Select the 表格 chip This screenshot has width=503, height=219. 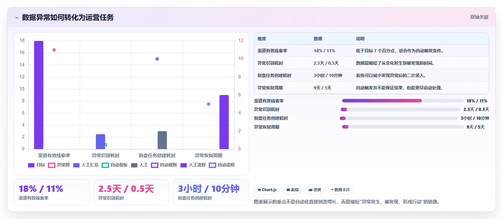click(x=292, y=190)
